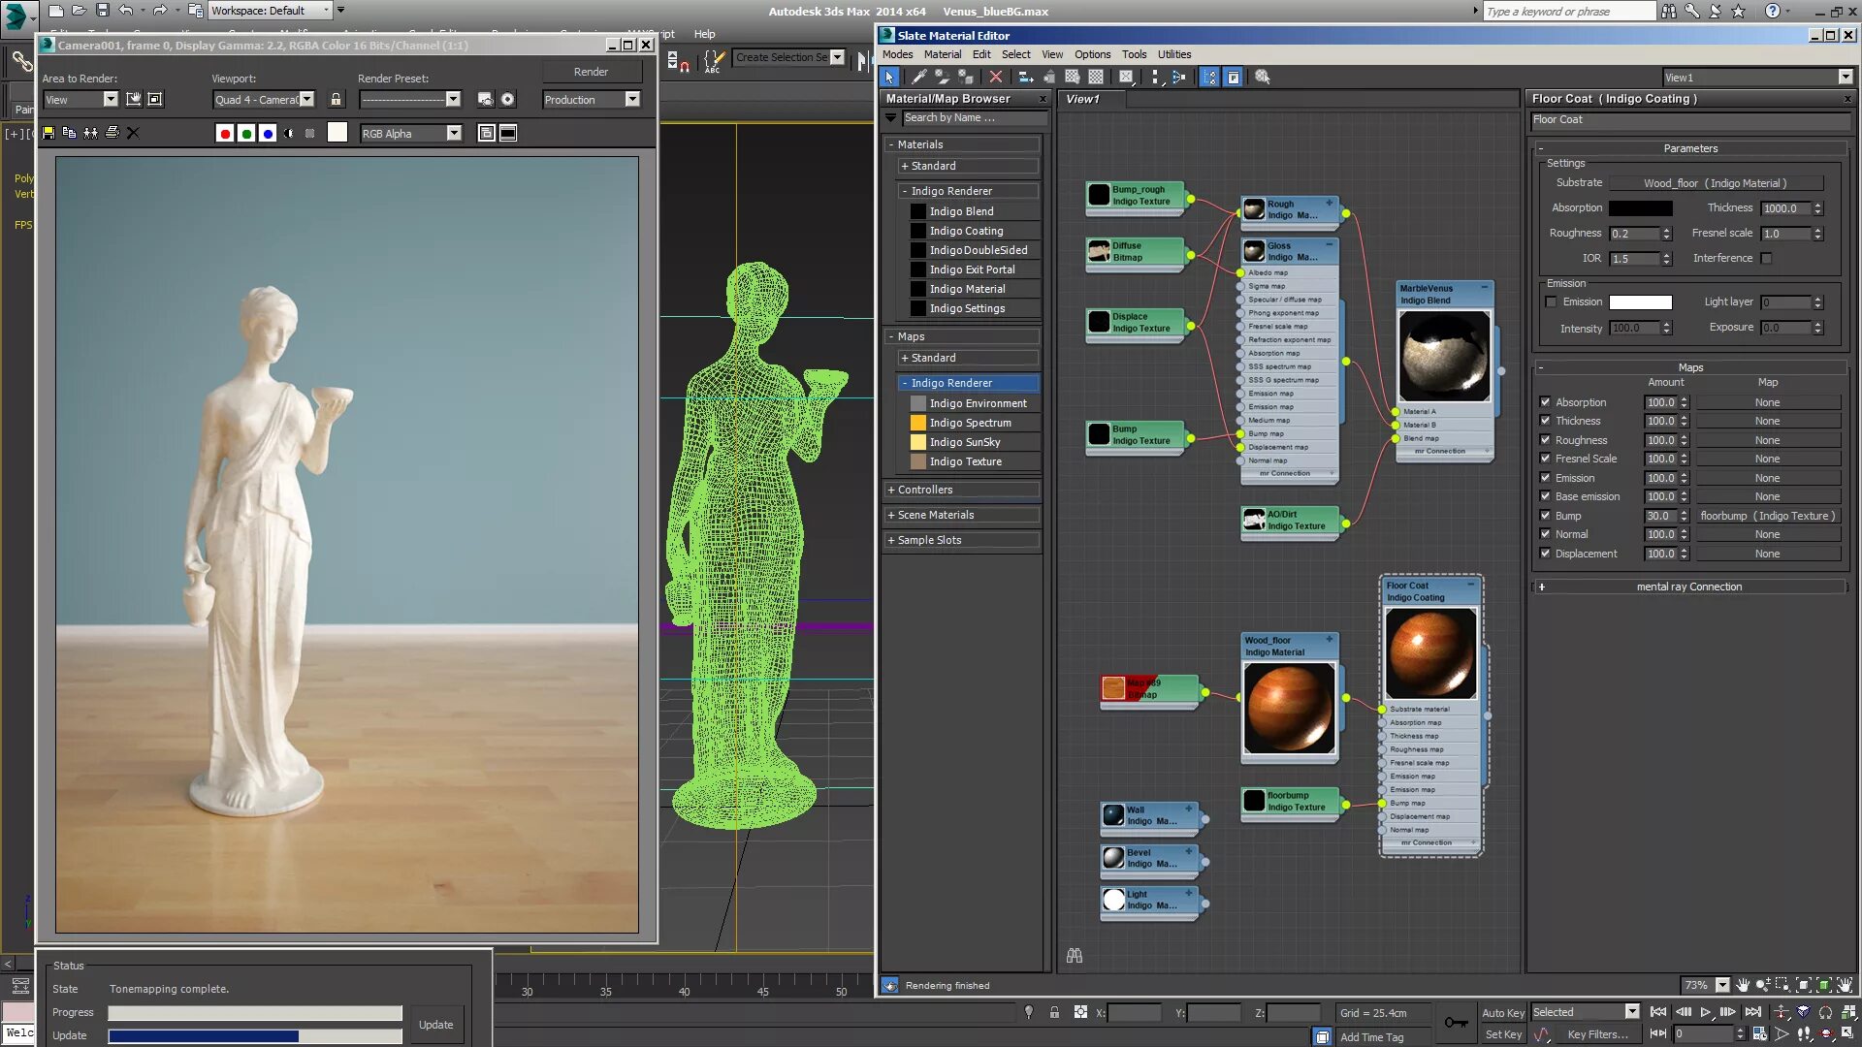Click the AO/Dirt Indigo Texture node icon
Viewport: 1862px width, 1047px height.
[1253, 519]
